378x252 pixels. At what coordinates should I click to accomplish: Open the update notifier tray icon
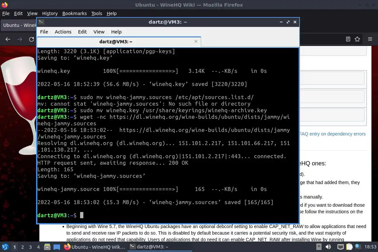358,246
